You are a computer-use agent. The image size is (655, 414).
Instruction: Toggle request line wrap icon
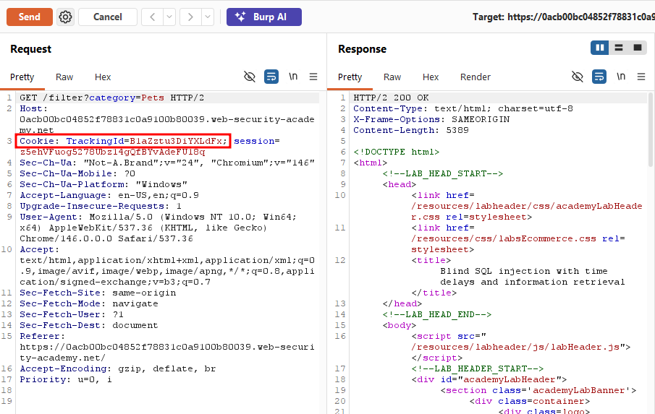pos(271,77)
